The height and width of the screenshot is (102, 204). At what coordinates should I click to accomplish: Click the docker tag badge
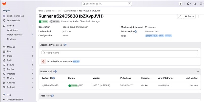click(168, 36)
